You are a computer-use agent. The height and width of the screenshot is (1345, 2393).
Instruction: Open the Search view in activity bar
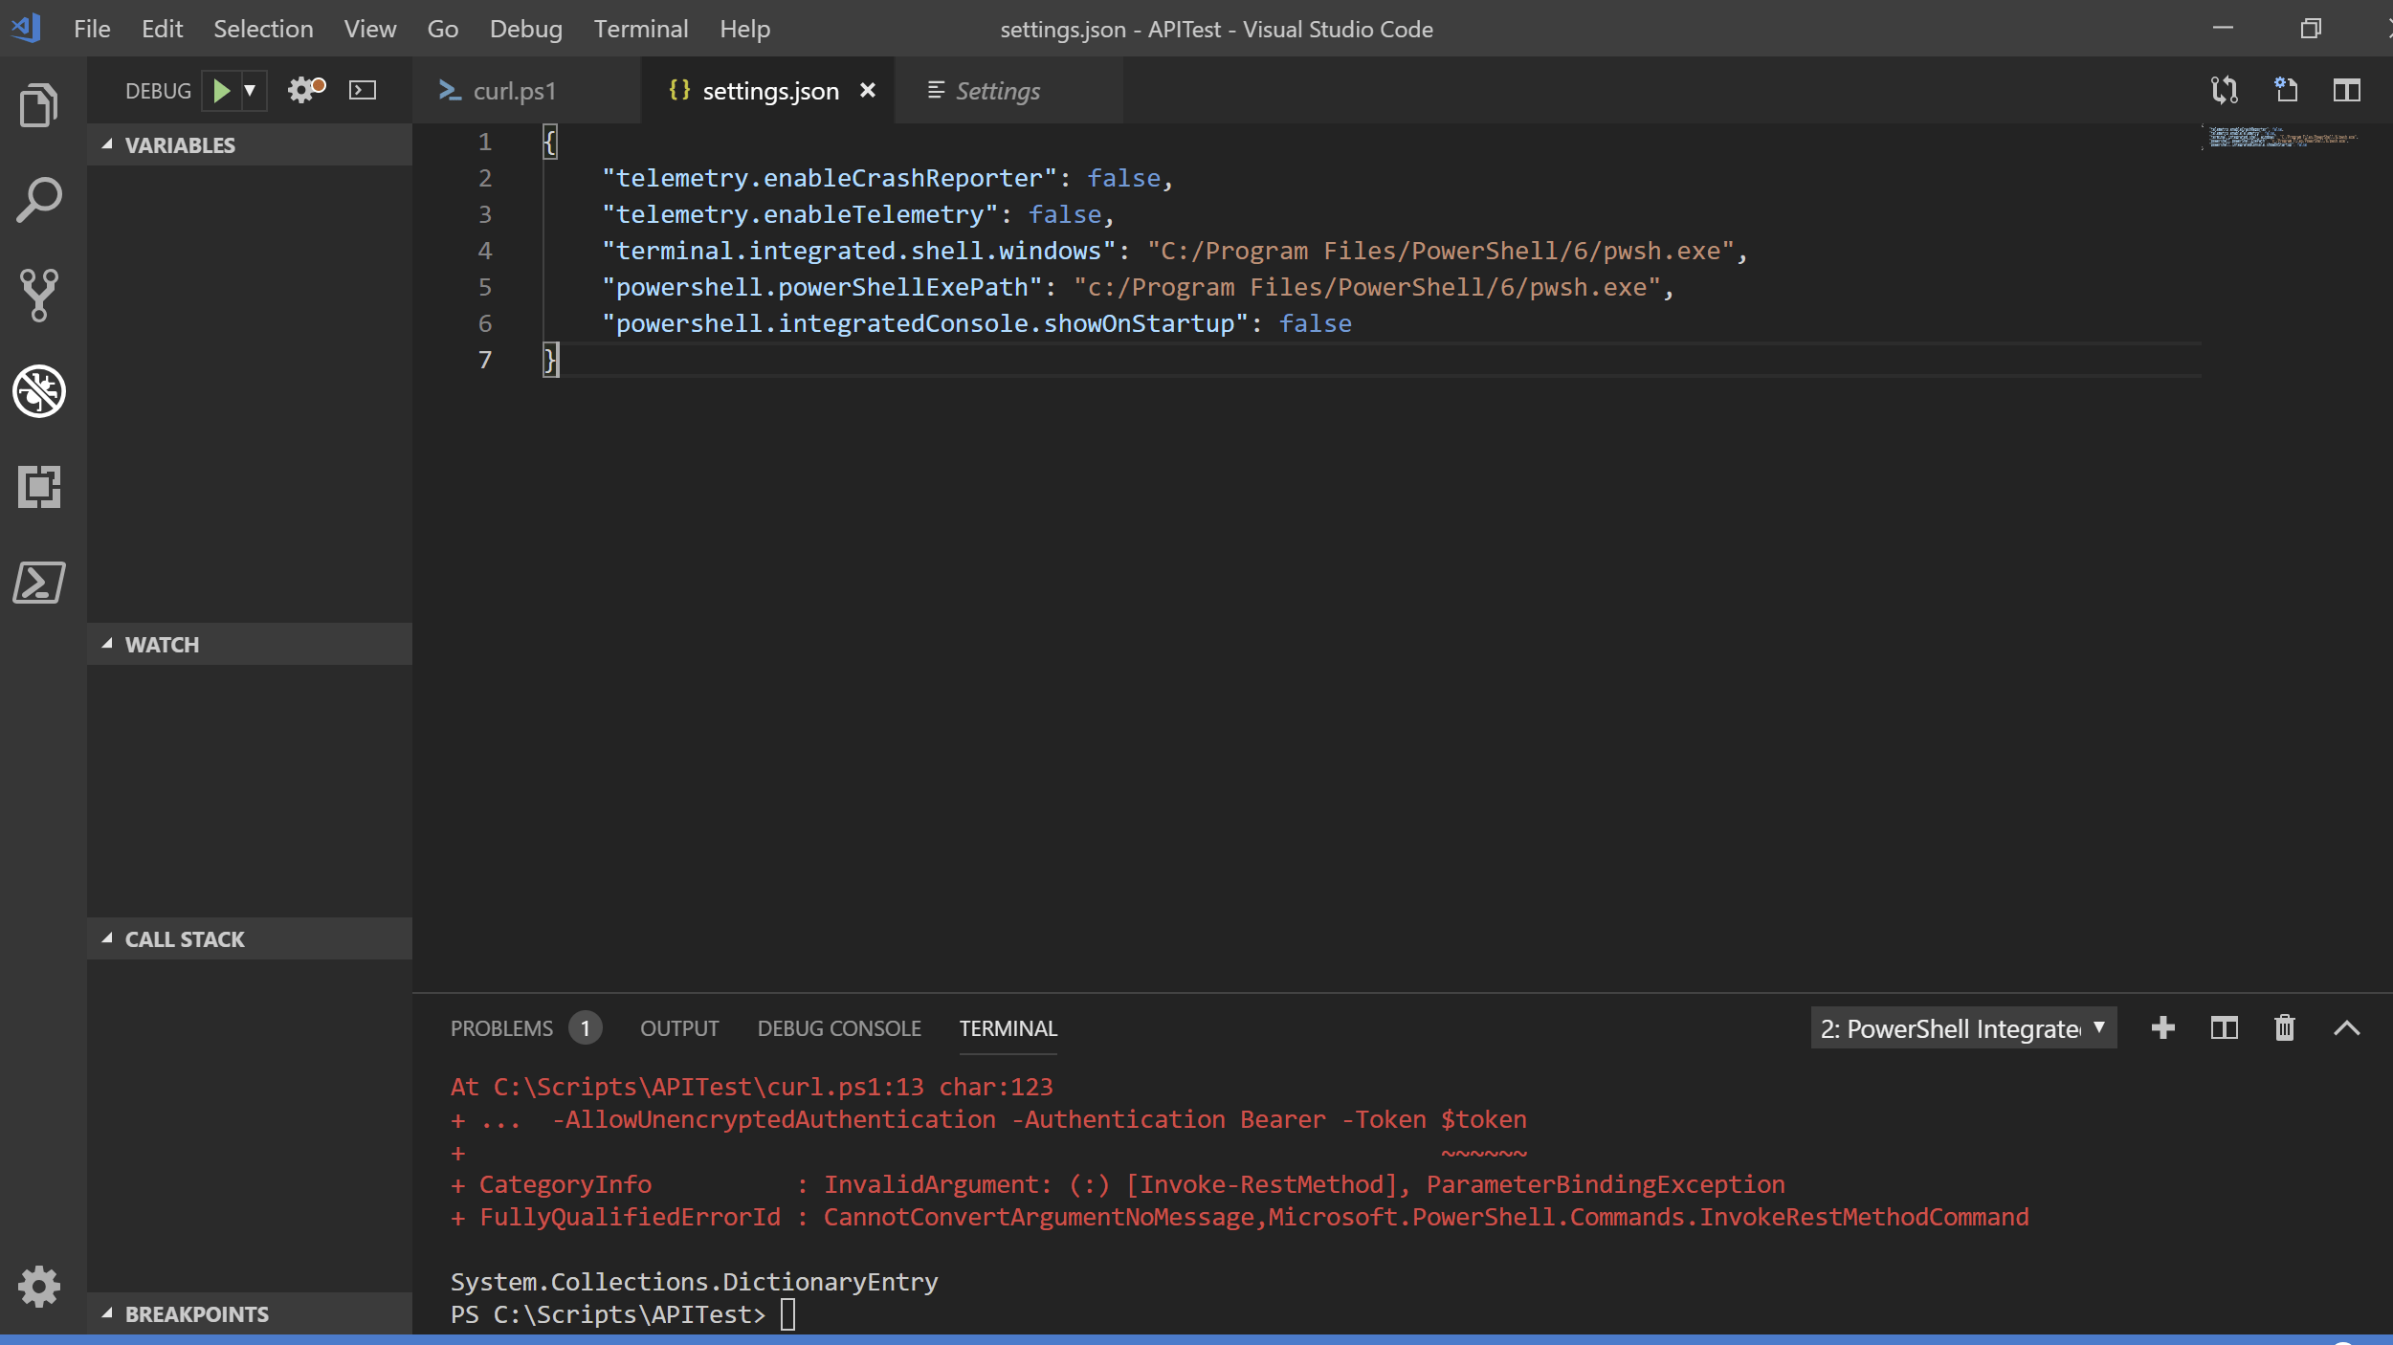tap(39, 200)
